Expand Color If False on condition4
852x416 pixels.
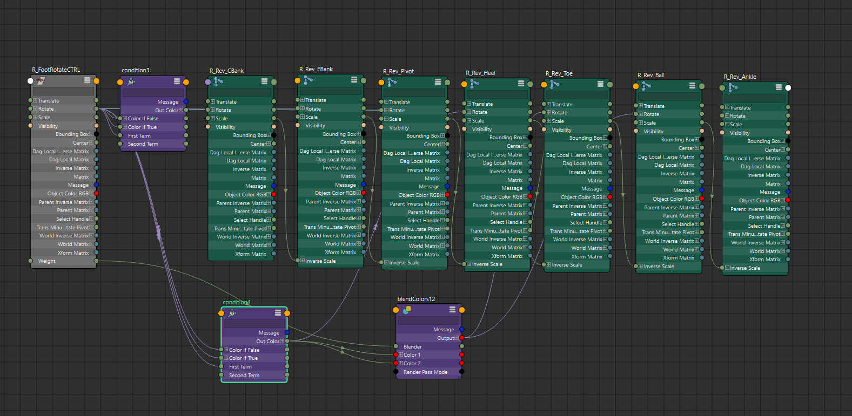[x=225, y=350]
